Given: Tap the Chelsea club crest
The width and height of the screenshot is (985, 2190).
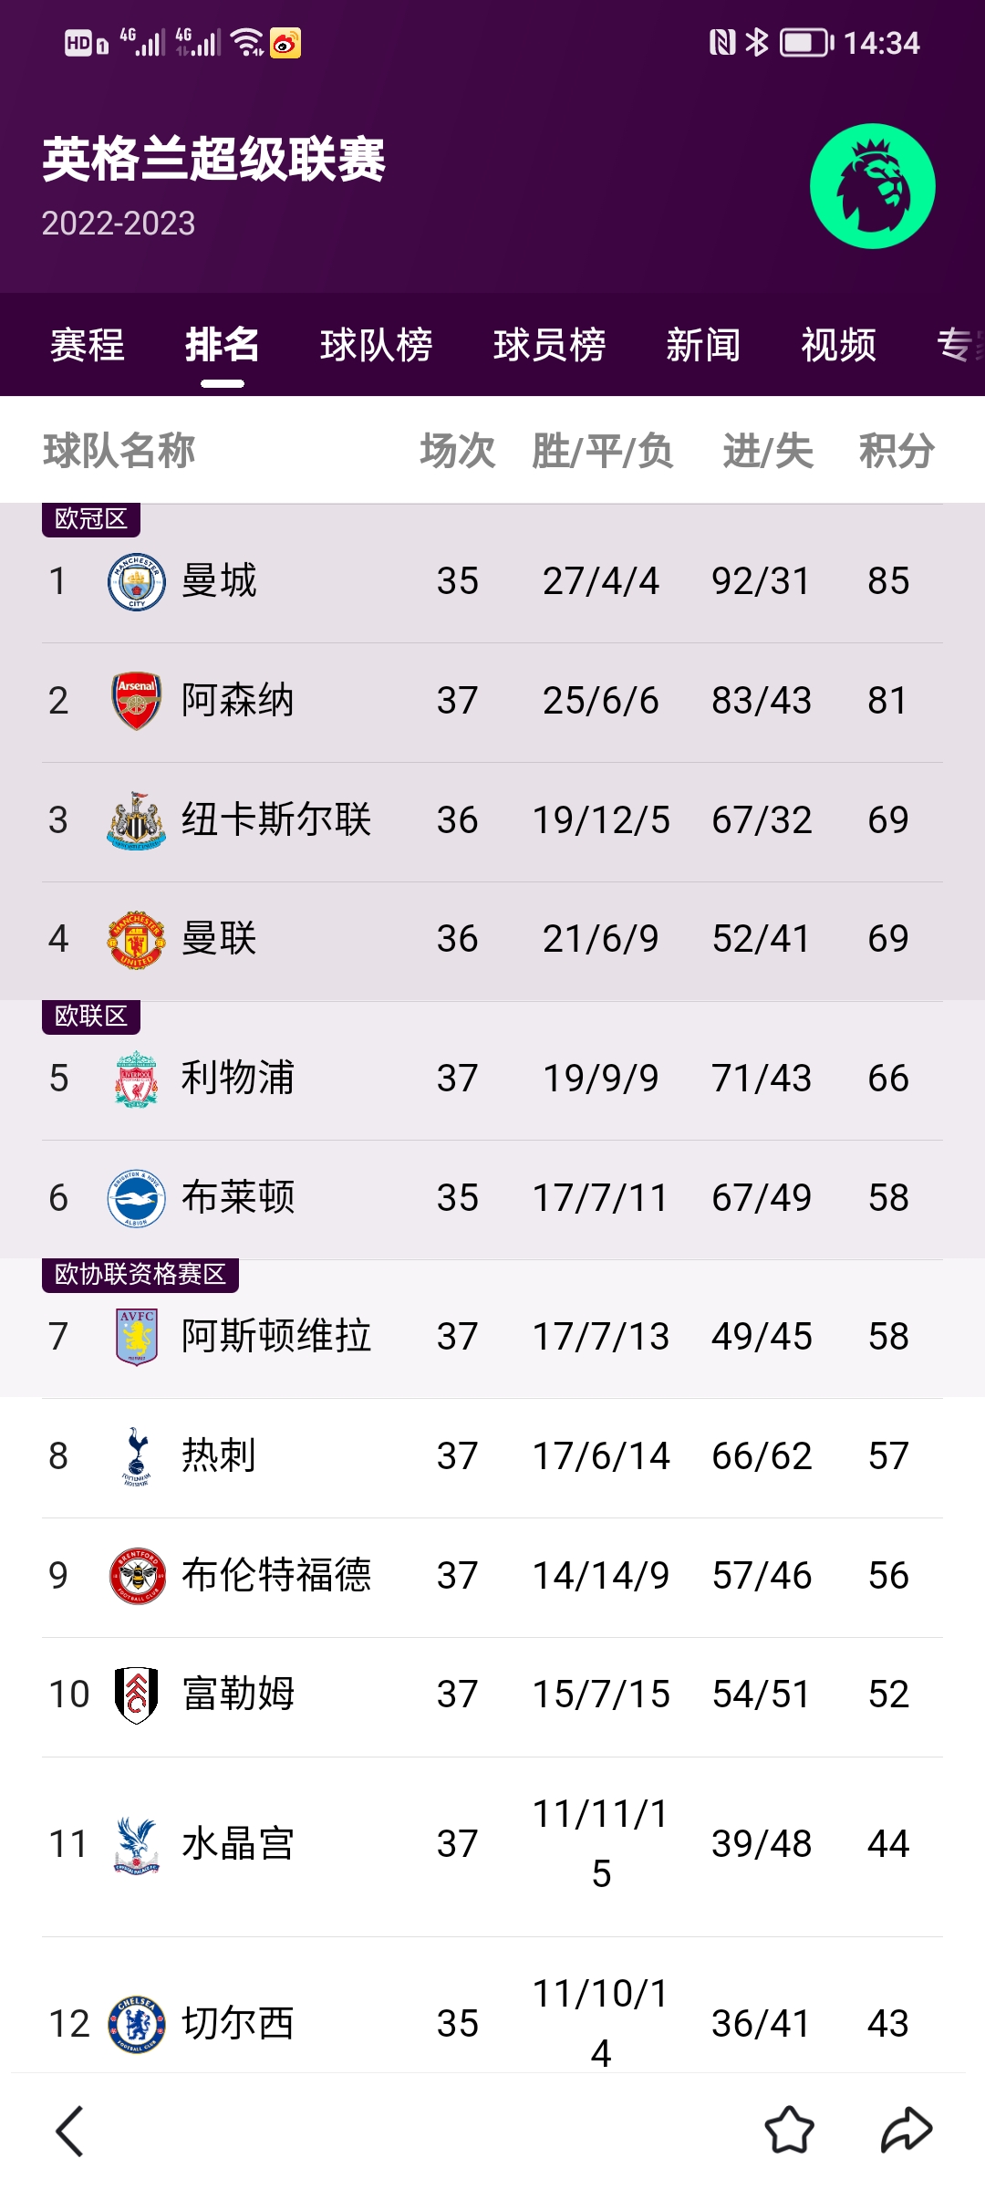Looking at the screenshot, I should tap(137, 2024).
